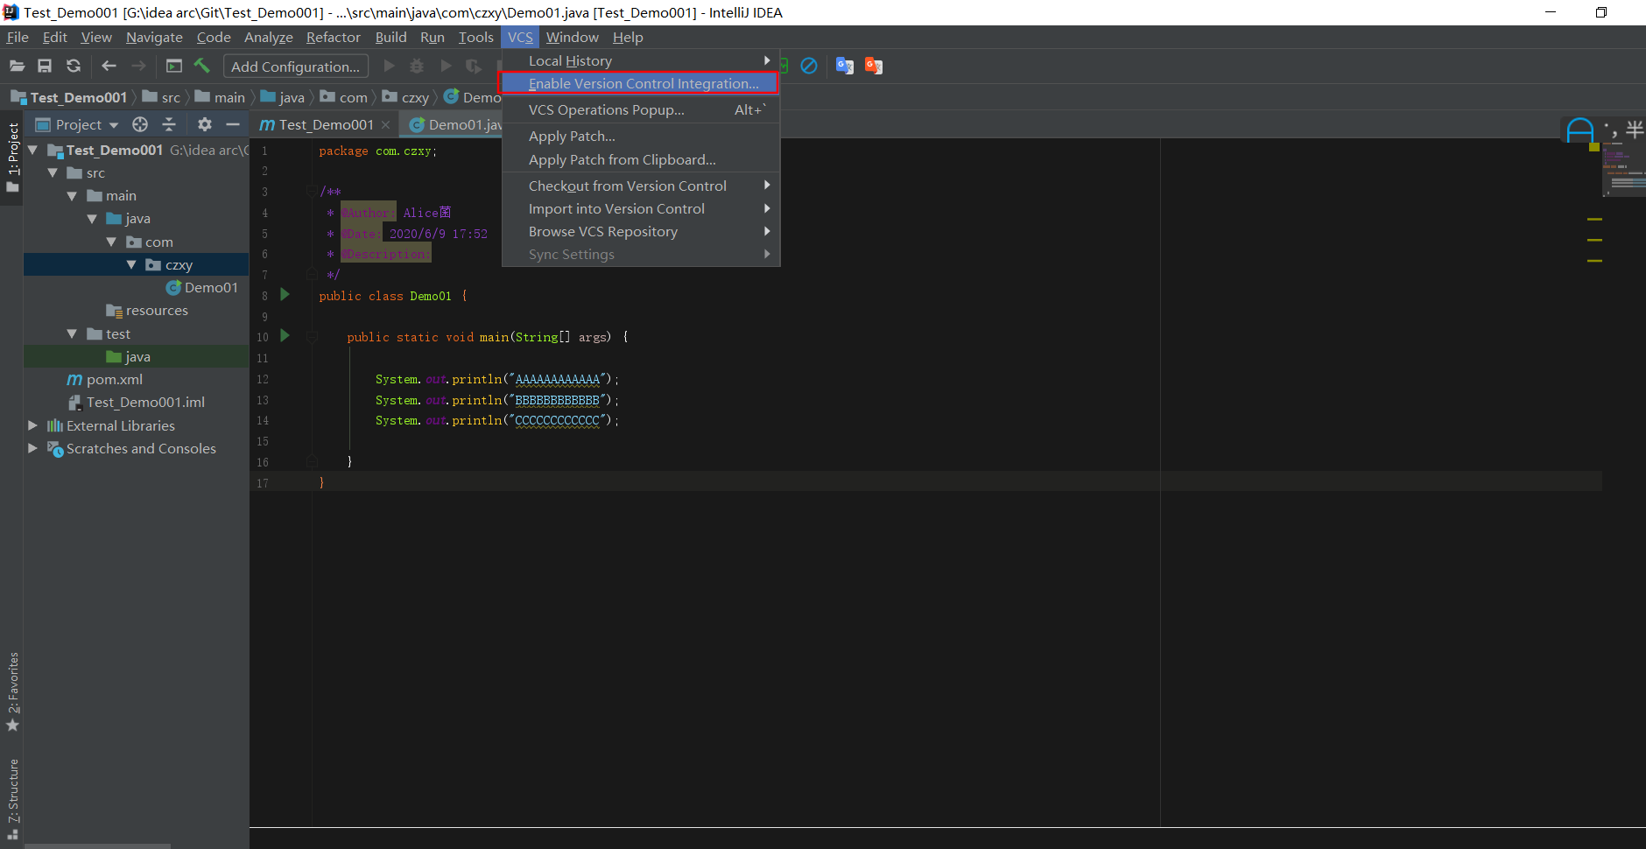
Task: Toggle the Favorites tool window
Action: pyautogui.click(x=12, y=691)
